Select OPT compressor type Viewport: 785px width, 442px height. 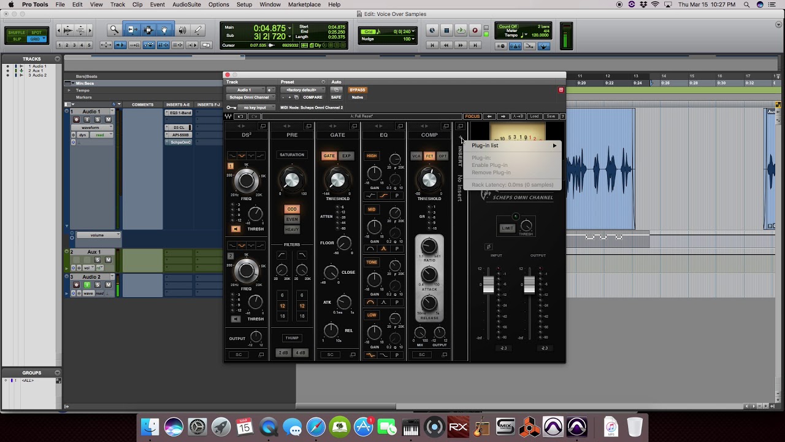click(x=442, y=156)
